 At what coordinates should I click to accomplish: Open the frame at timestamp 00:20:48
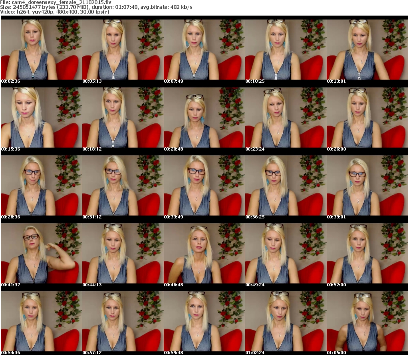pos(204,118)
